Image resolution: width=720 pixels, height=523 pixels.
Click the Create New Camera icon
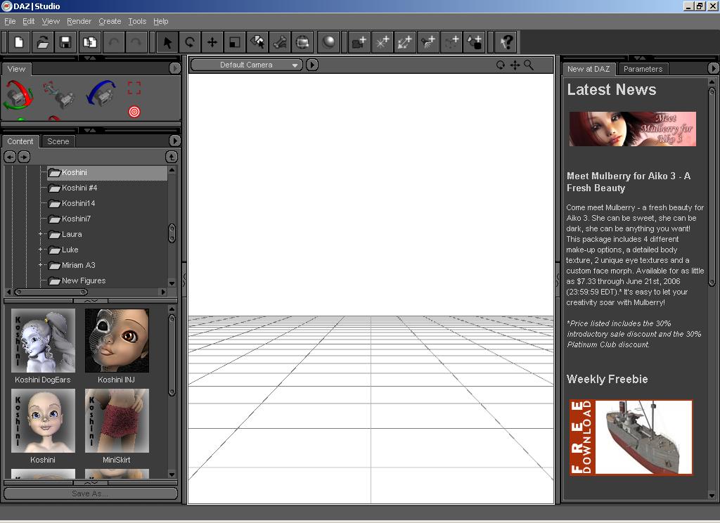click(x=359, y=42)
